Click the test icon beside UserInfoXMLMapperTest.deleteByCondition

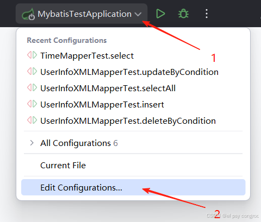pos(32,120)
